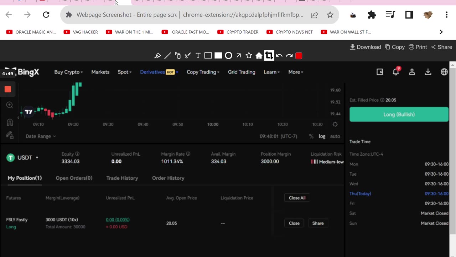Expand Buy Crypto menu
456x257 pixels.
(x=68, y=72)
